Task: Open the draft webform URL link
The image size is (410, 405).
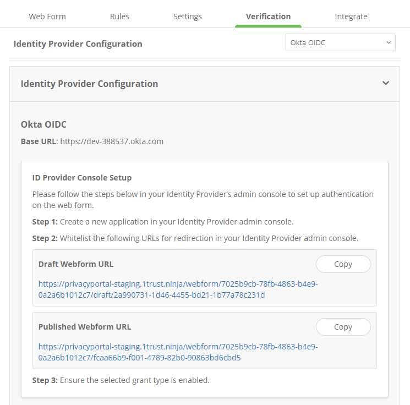Action: click(178, 289)
